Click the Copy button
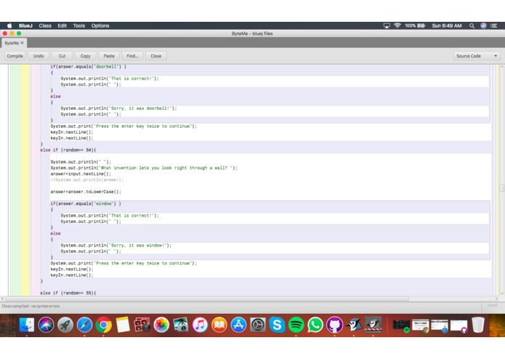 [85, 56]
